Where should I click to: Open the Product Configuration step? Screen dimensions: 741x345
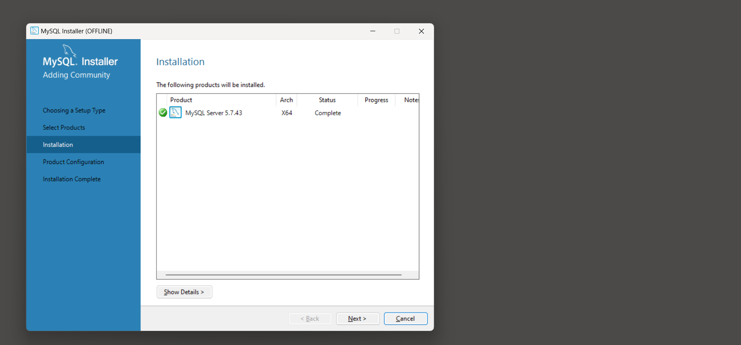click(x=73, y=162)
